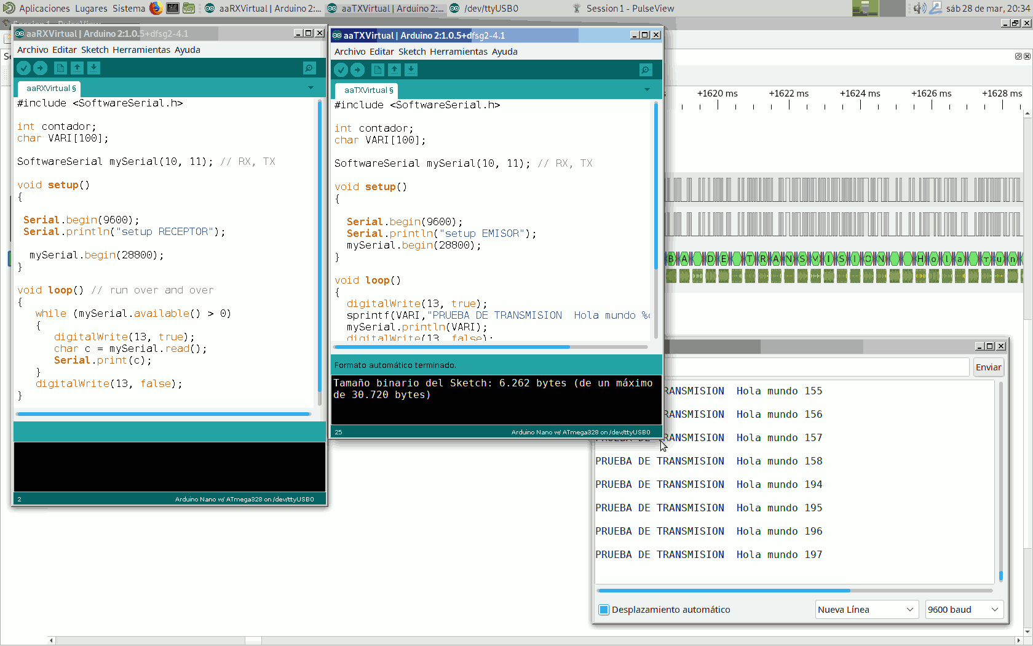The width and height of the screenshot is (1033, 646).
Task: Click Arduino Nano board status in aaTXVirtual footer
Action: pyautogui.click(x=580, y=433)
